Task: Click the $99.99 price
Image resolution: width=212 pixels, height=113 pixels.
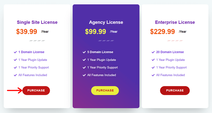Action: pos(95,31)
